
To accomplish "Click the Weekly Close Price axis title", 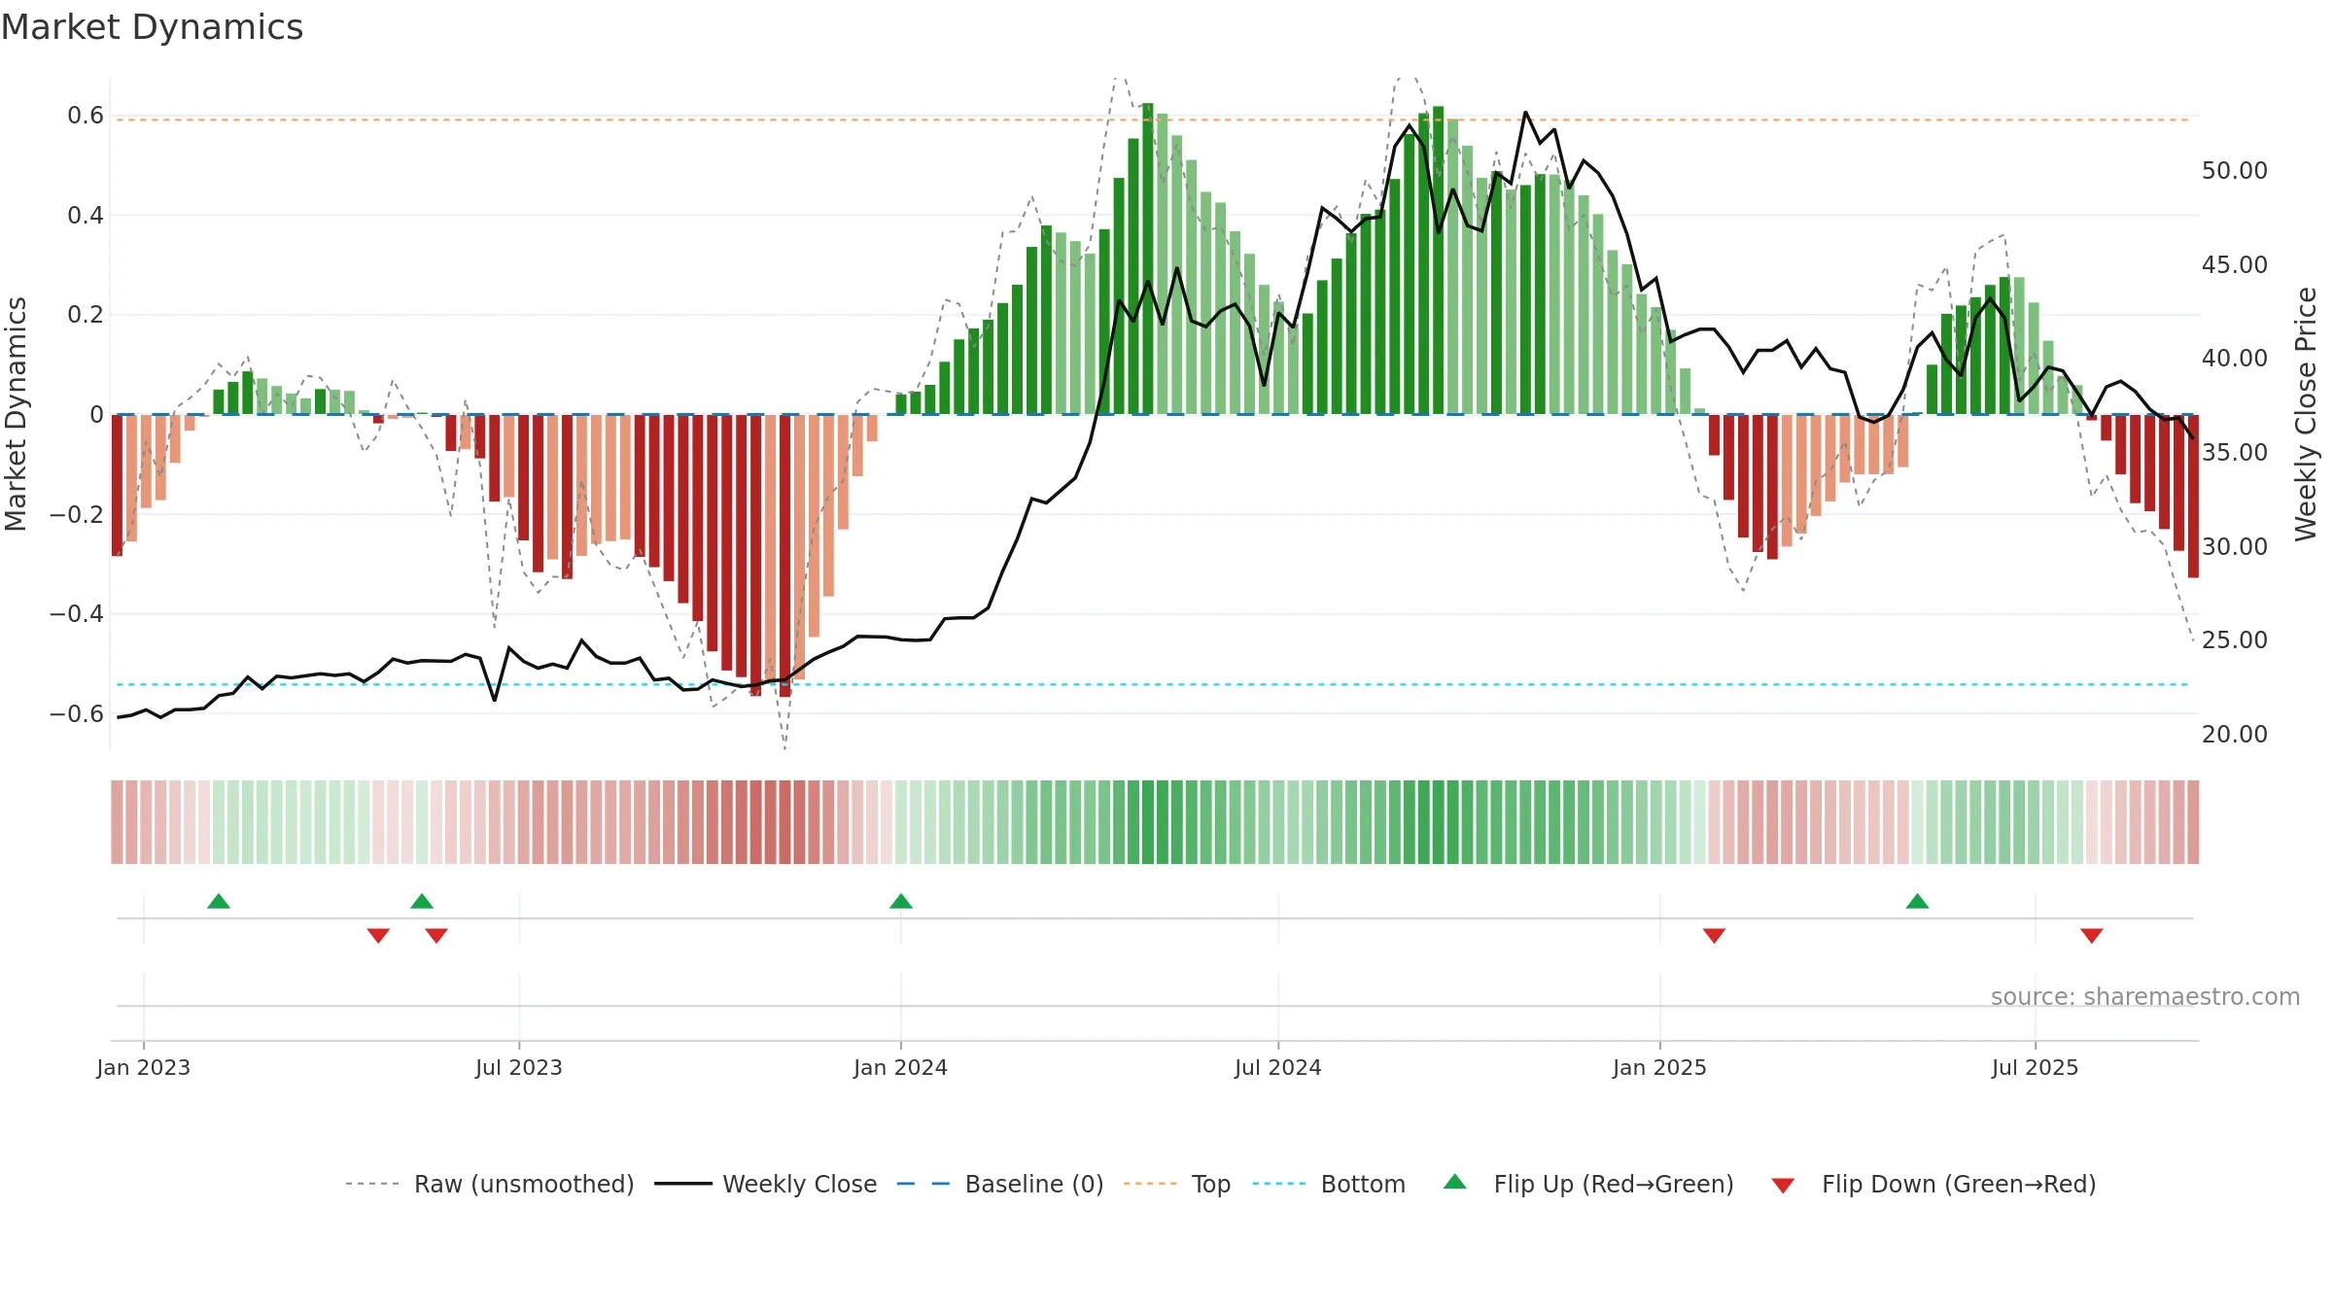I will pyautogui.click(x=2306, y=414).
